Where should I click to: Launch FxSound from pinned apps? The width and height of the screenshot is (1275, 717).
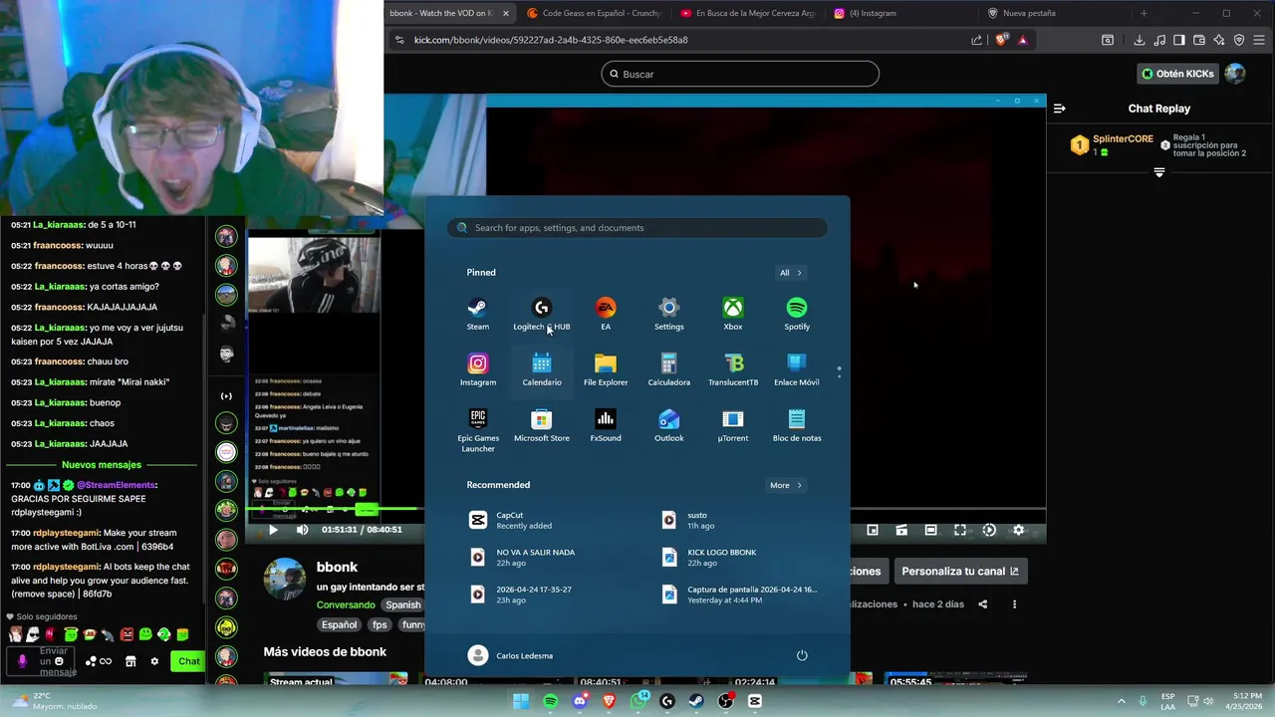coord(606,425)
